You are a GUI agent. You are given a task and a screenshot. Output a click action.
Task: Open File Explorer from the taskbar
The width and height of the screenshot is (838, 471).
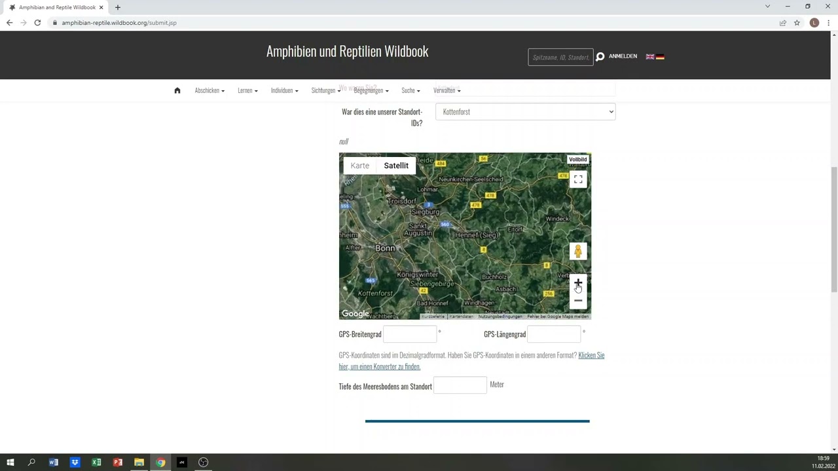[139, 462]
